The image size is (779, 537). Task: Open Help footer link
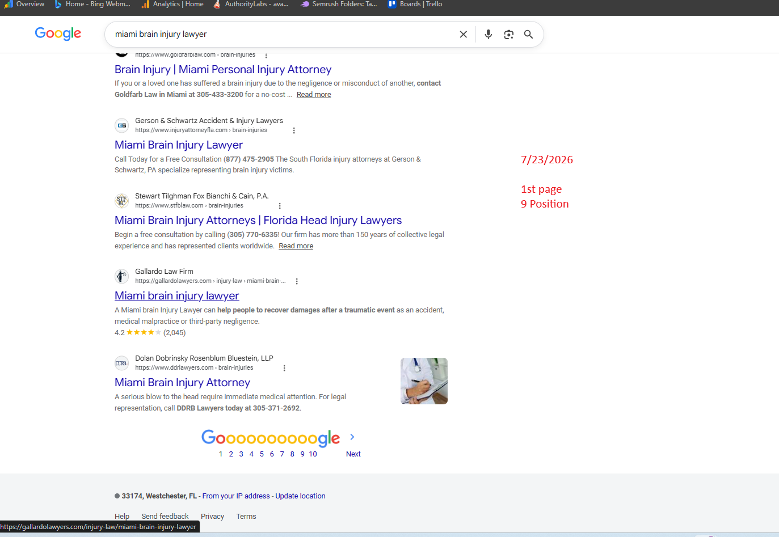click(x=122, y=517)
